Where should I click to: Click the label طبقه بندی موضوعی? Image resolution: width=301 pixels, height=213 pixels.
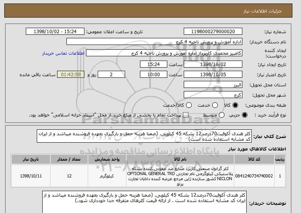tap(266, 105)
